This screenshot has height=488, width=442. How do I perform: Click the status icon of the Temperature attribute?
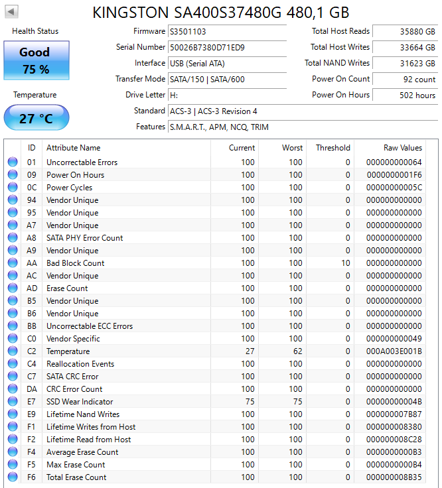tap(13, 351)
